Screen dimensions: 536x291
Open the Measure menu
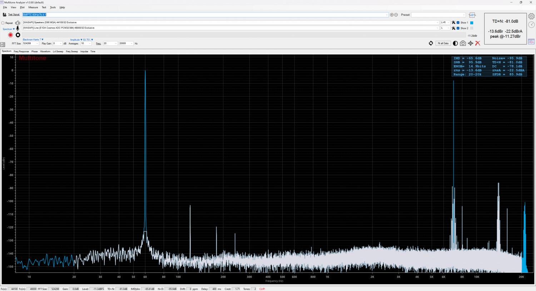pyautogui.click(x=33, y=7)
